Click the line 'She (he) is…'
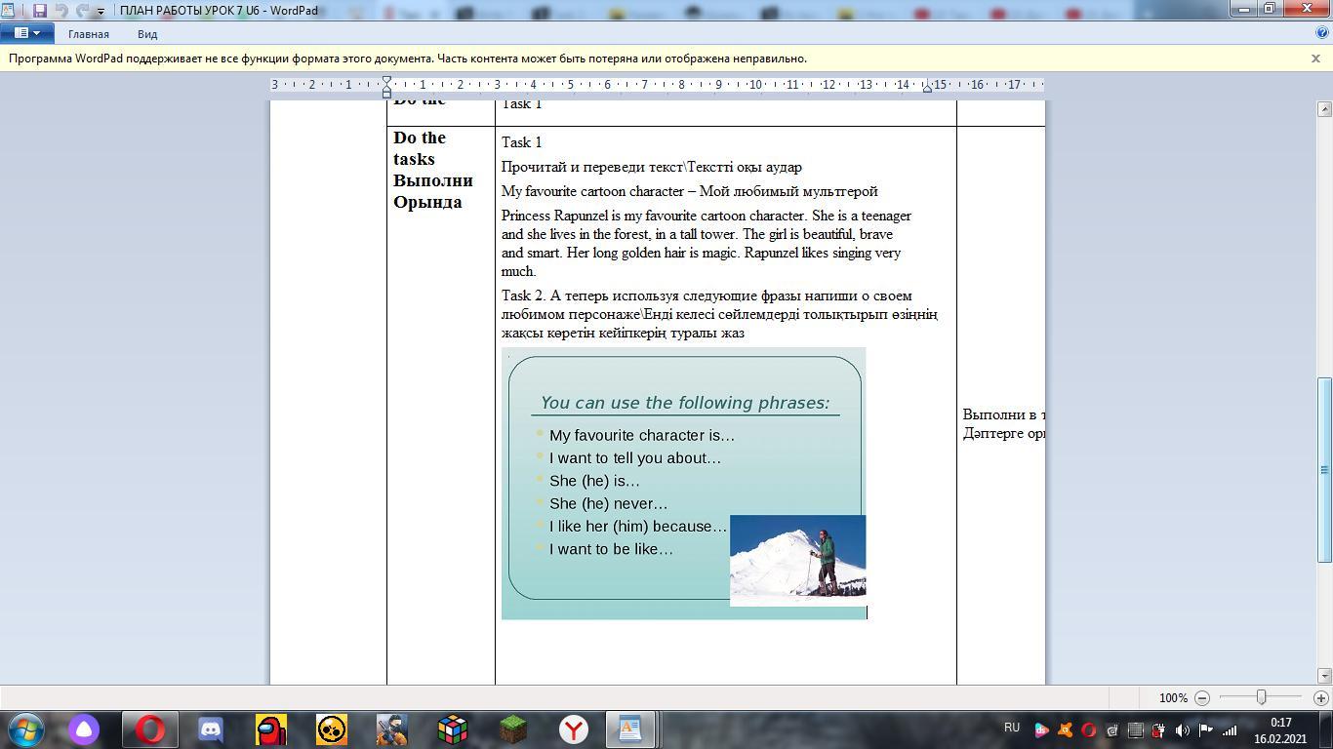1333x749 pixels. pos(594,481)
